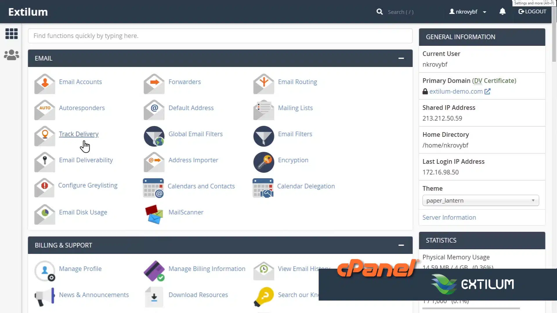This screenshot has width=557, height=313.
Task: Click the Track Delivery pin icon
Action: [45, 136]
